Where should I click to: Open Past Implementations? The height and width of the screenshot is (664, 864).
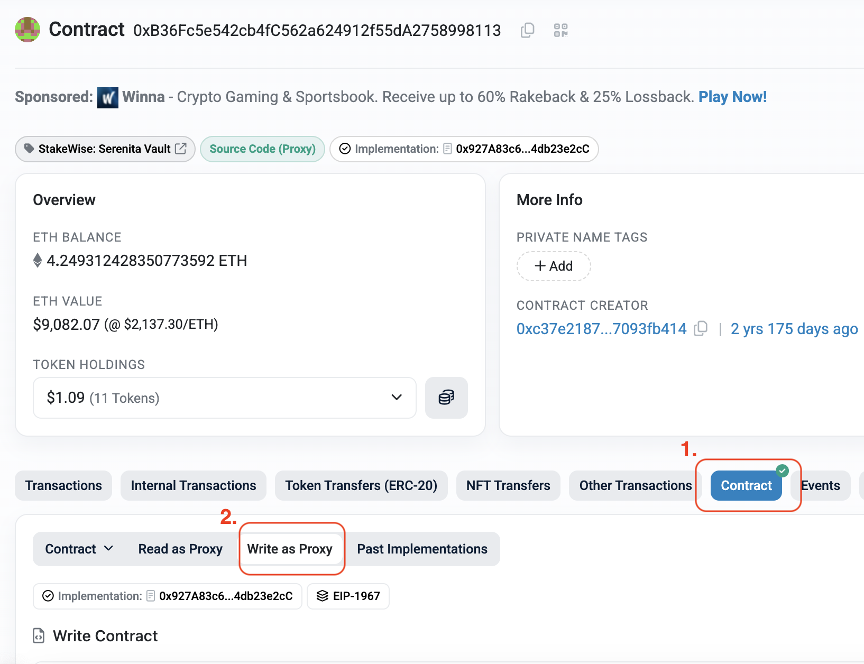(x=422, y=549)
